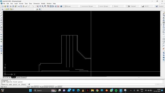Click the New drawing icon
The width and height of the screenshot is (165, 93).
(x=3, y=6)
